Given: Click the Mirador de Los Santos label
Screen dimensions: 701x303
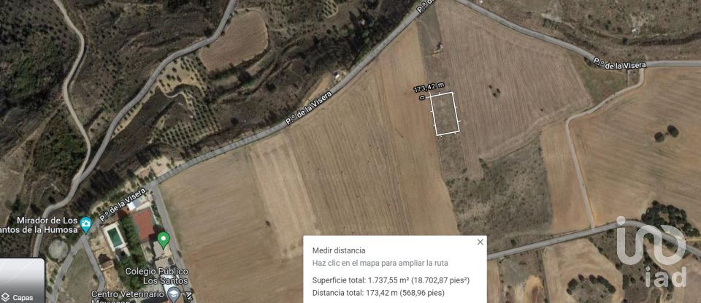Looking at the screenshot, I should click(x=39, y=225).
